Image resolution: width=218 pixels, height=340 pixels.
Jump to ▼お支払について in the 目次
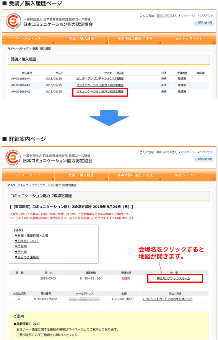(27, 241)
